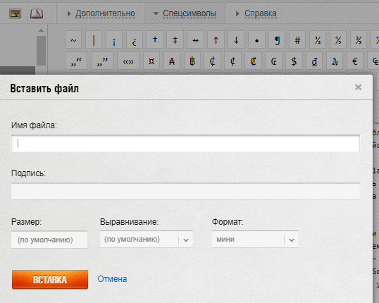Insert the two-thirds ⅔ fraction

click(359, 40)
